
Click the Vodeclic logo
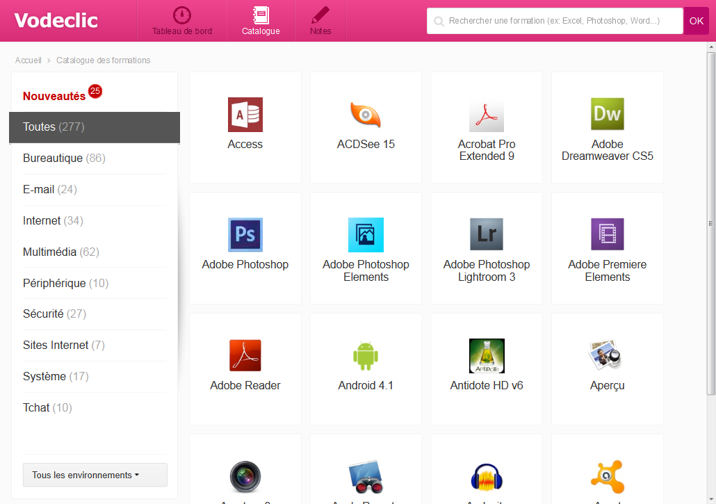coord(56,21)
